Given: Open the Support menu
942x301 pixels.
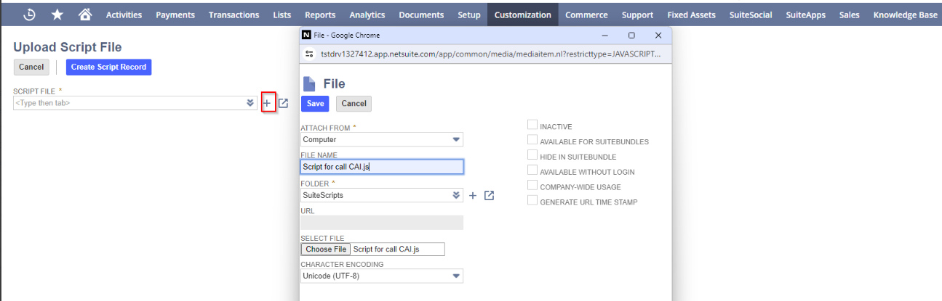Looking at the screenshot, I should pyautogui.click(x=637, y=15).
